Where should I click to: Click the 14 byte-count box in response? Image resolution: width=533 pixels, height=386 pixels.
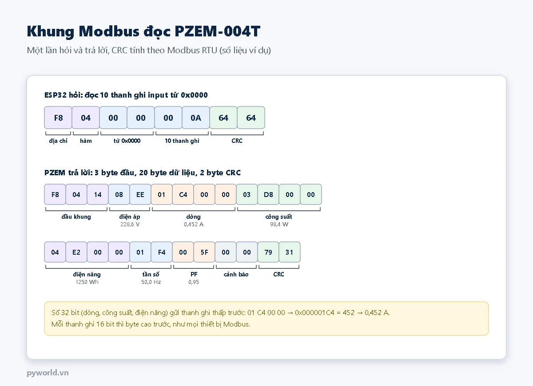[x=98, y=194]
